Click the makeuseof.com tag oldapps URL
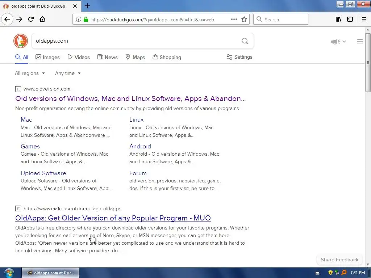 point(72,209)
